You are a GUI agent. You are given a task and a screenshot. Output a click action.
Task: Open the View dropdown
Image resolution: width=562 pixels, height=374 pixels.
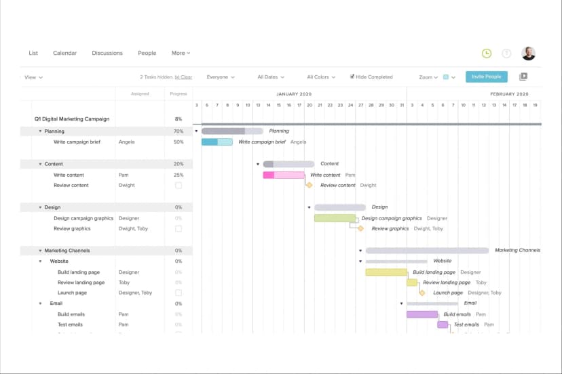tap(33, 77)
